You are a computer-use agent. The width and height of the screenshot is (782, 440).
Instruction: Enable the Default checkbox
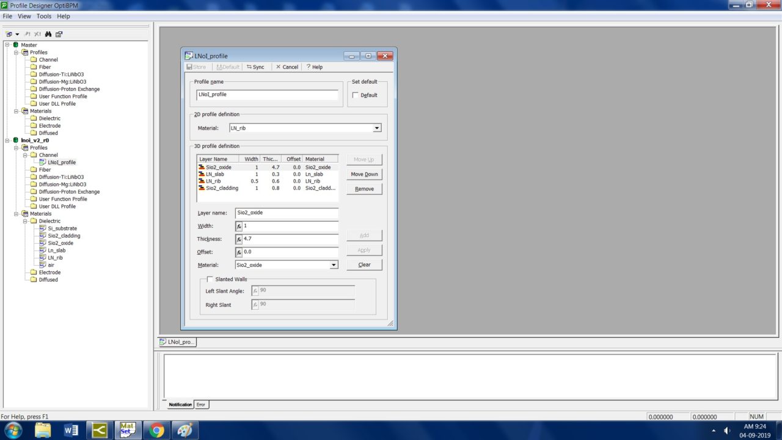pyautogui.click(x=356, y=95)
